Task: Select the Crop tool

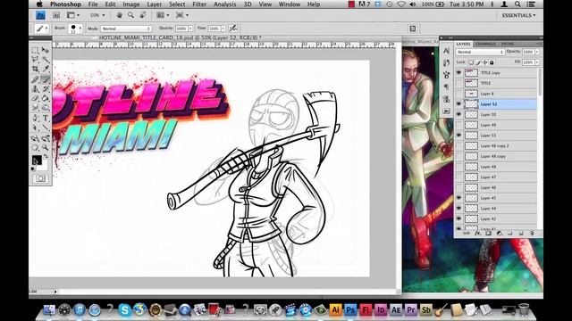Action: point(35,69)
